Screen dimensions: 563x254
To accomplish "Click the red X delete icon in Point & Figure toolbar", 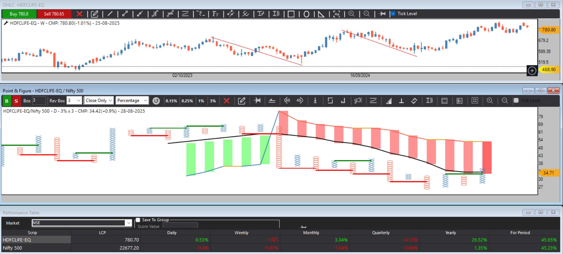I will pyautogui.click(x=226, y=101).
